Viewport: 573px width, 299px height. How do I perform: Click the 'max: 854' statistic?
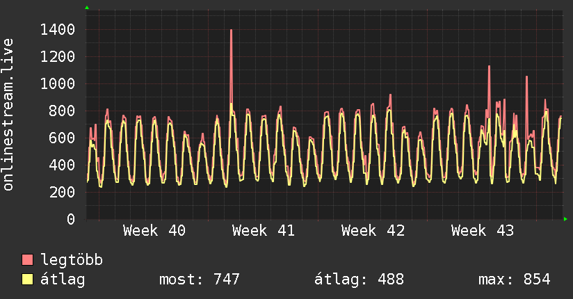(x=515, y=280)
